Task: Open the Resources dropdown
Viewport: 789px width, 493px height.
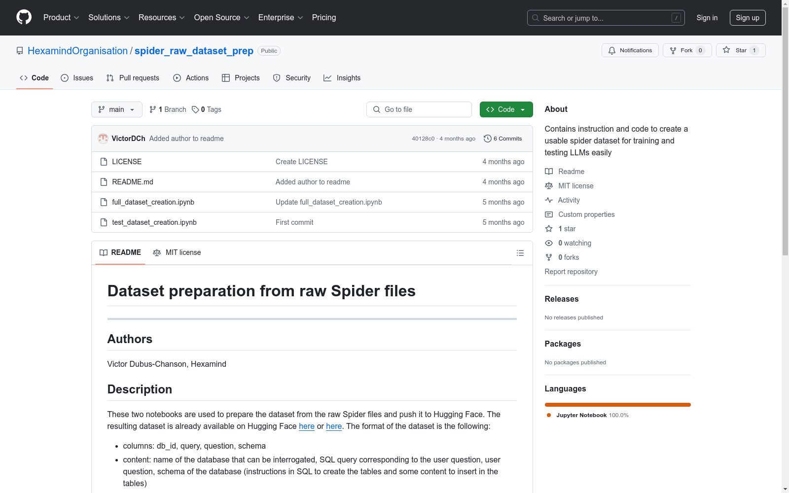Action: [x=162, y=18]
